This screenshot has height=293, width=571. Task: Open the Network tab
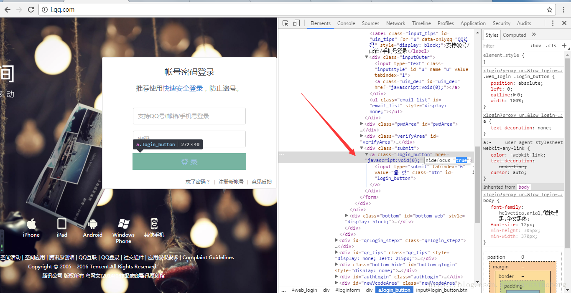(395, 23)
